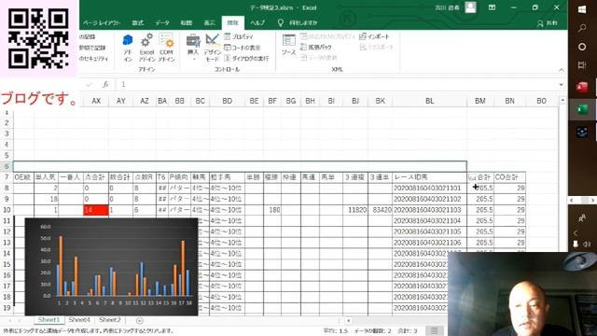
Task: Select the CO合計 header cell
Action: click(509, 177)
